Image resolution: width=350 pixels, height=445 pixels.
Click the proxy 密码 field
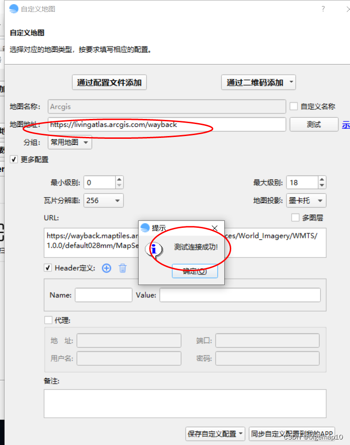(267, 358)
